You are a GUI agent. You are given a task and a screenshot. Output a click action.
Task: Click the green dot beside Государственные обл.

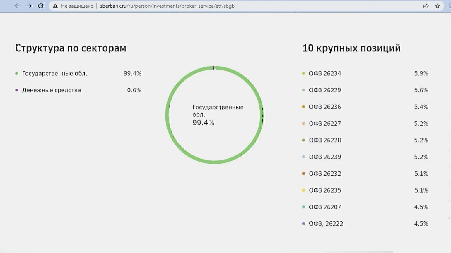[x=17, y=73]
